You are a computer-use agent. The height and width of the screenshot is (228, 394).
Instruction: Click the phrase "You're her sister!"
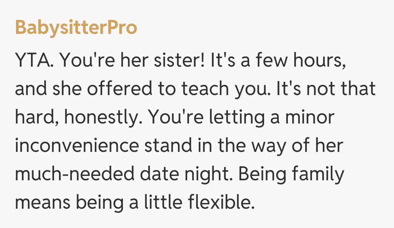(x=132, y=61)
